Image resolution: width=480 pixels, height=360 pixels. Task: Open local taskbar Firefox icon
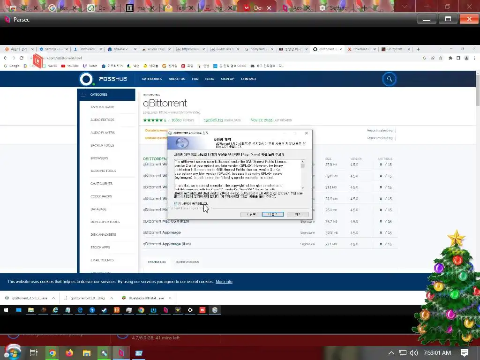coord(69,353)
